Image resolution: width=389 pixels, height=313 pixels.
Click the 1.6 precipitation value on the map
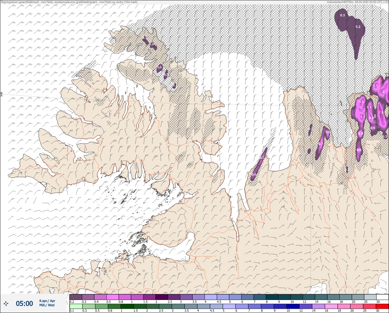381,112
